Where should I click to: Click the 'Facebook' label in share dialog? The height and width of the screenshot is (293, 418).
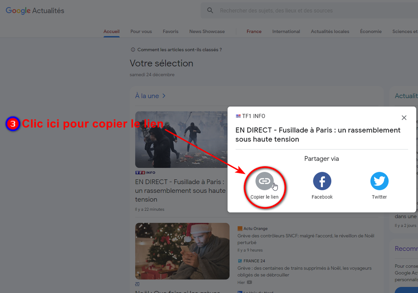pyautogui.click(x=322, y=197)
